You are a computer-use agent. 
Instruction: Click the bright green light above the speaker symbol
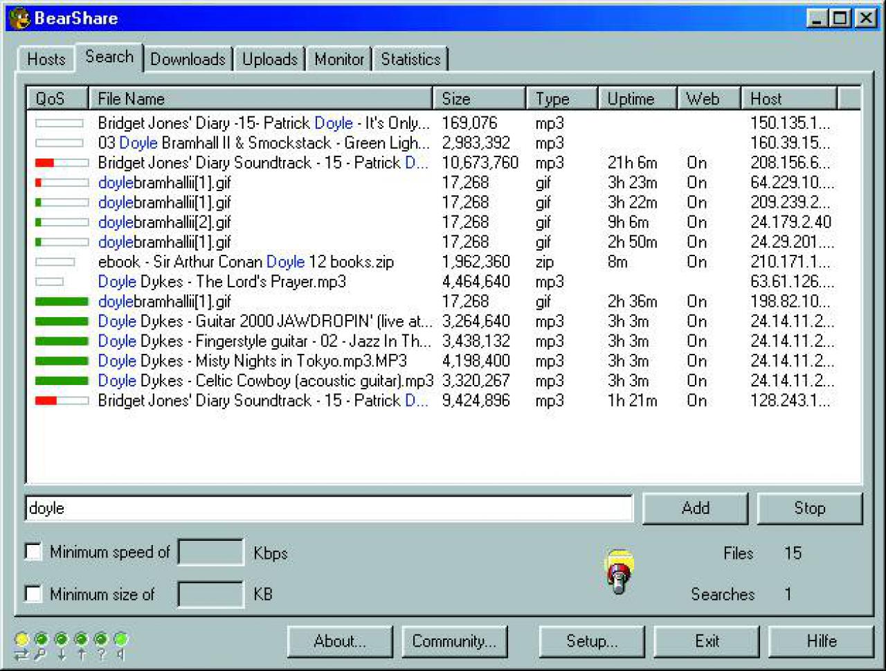coord(121,638)
